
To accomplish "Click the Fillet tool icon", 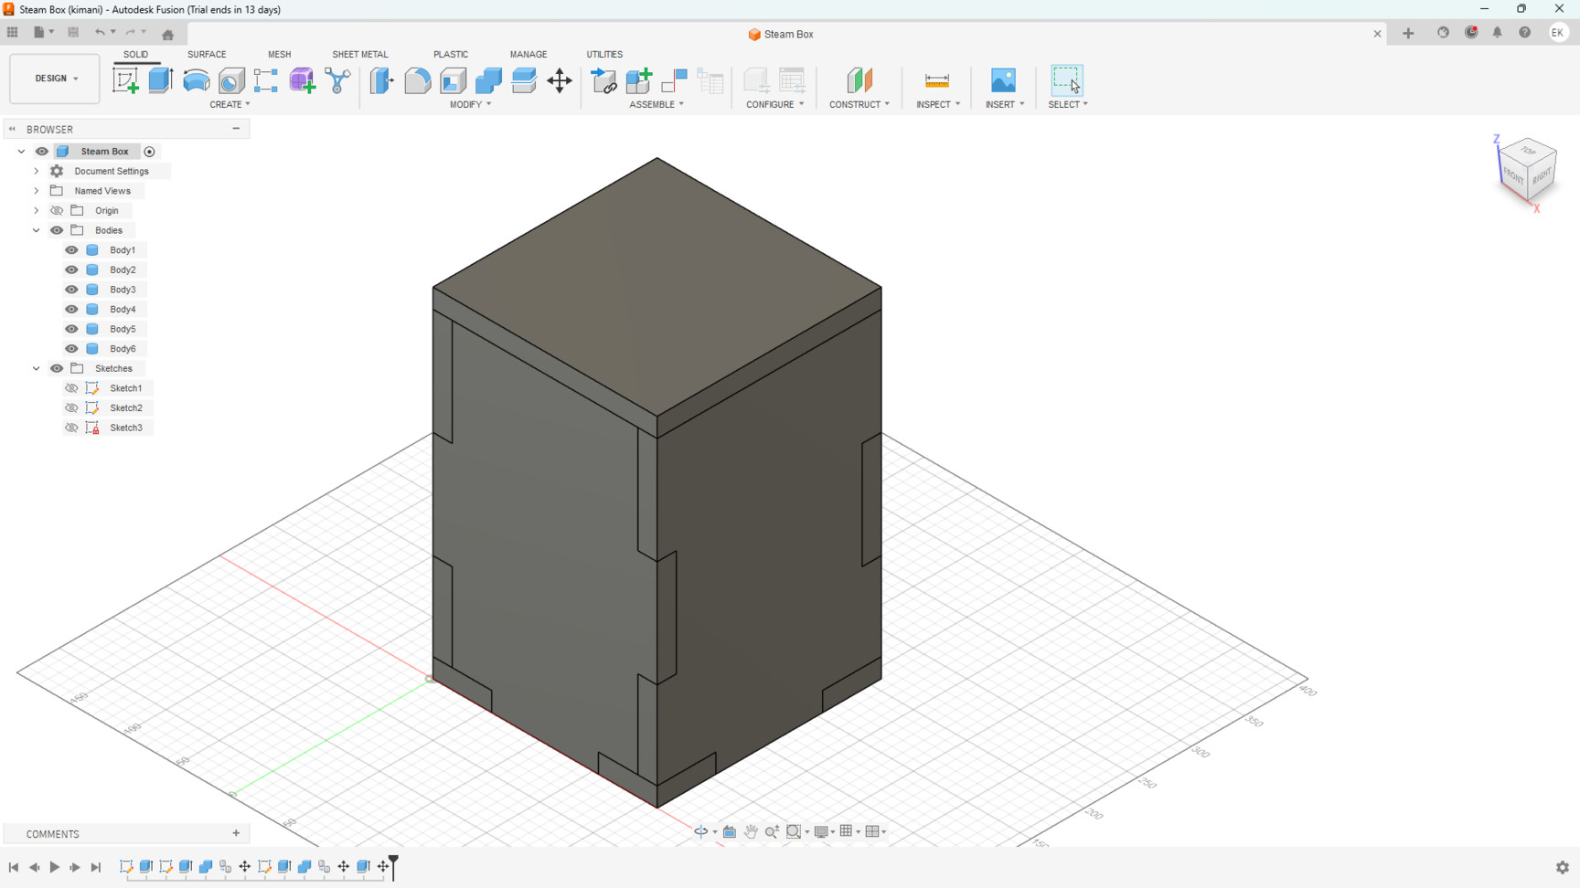I will (417, 80).
